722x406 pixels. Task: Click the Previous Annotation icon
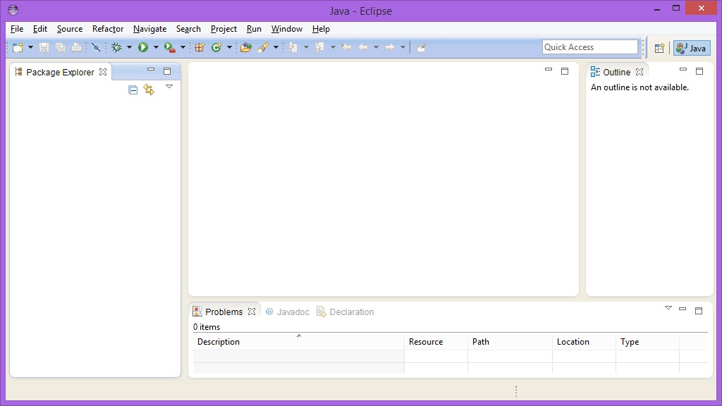(x=319, y=47)
